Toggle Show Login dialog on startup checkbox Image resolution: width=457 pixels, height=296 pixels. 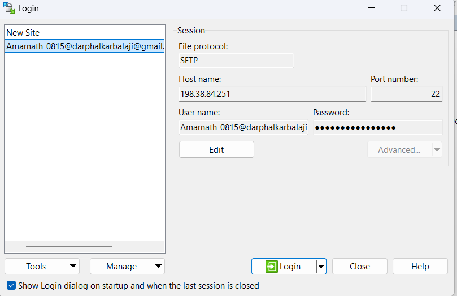(x=11, y=285)
